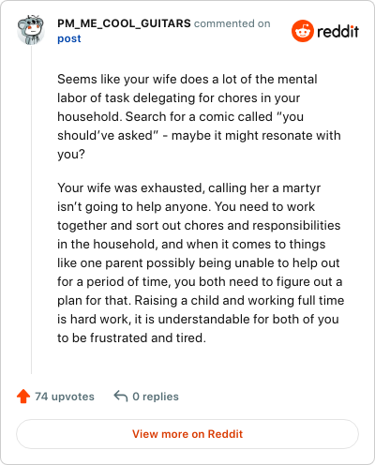Click the word "household" in the first paragraph
The image size is (375, 465).
[89, 116]
